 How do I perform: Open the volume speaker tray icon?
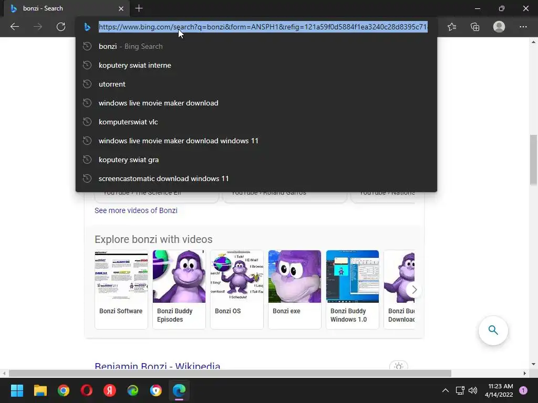click(x=473, y=390)
